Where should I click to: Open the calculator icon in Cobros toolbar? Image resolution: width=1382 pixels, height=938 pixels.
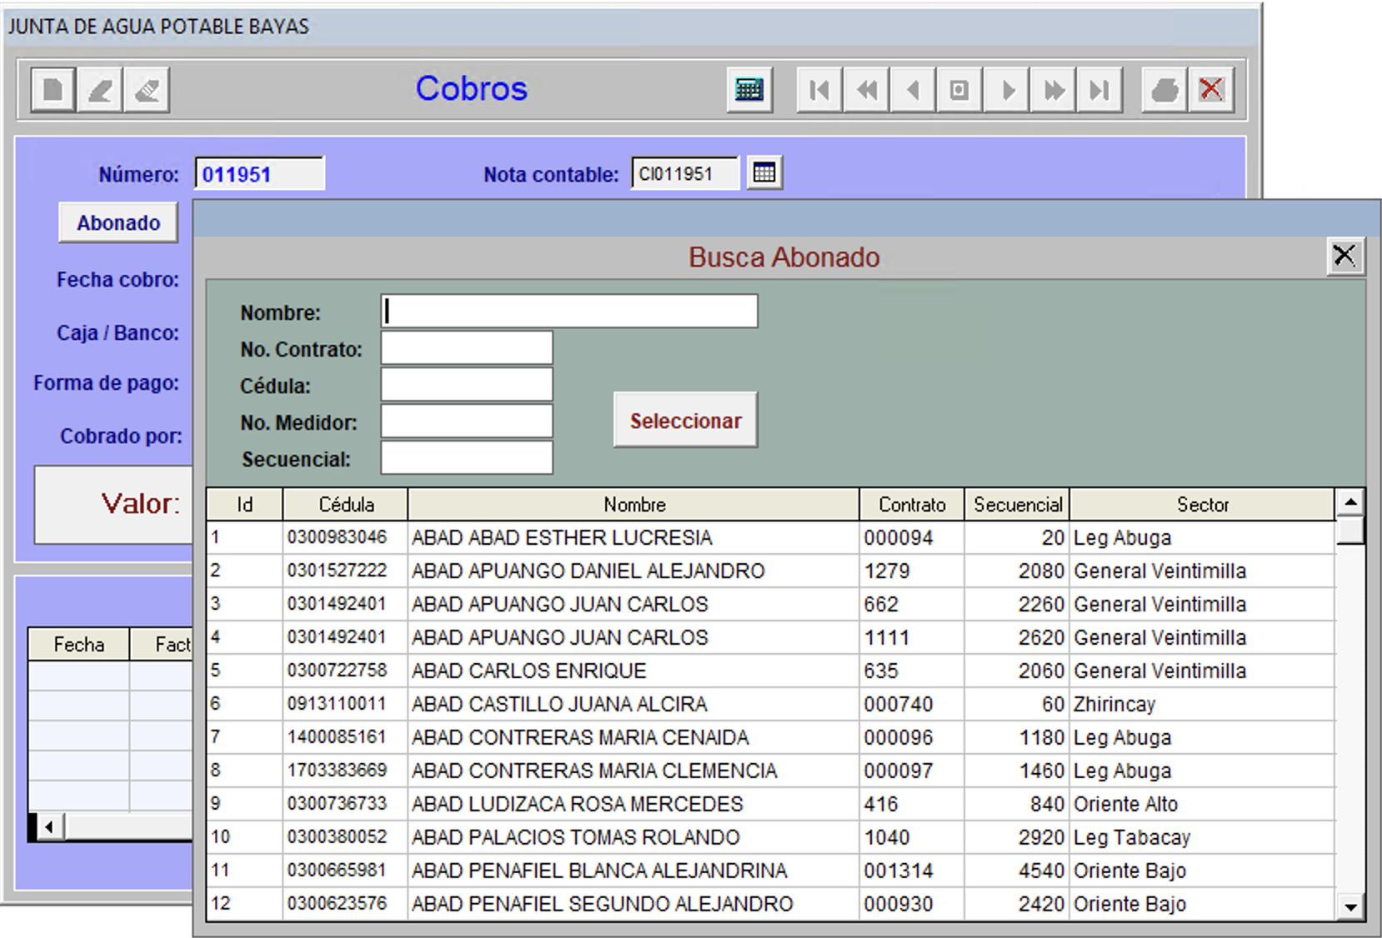tap(749, 89)
